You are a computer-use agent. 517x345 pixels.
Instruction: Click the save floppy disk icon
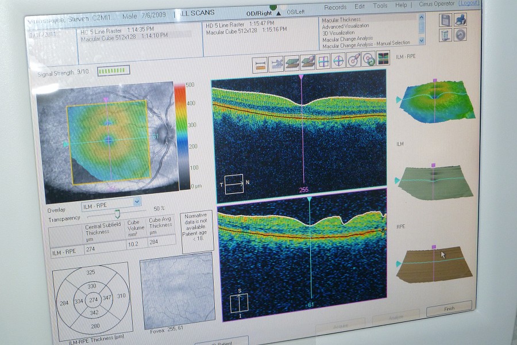446,21
